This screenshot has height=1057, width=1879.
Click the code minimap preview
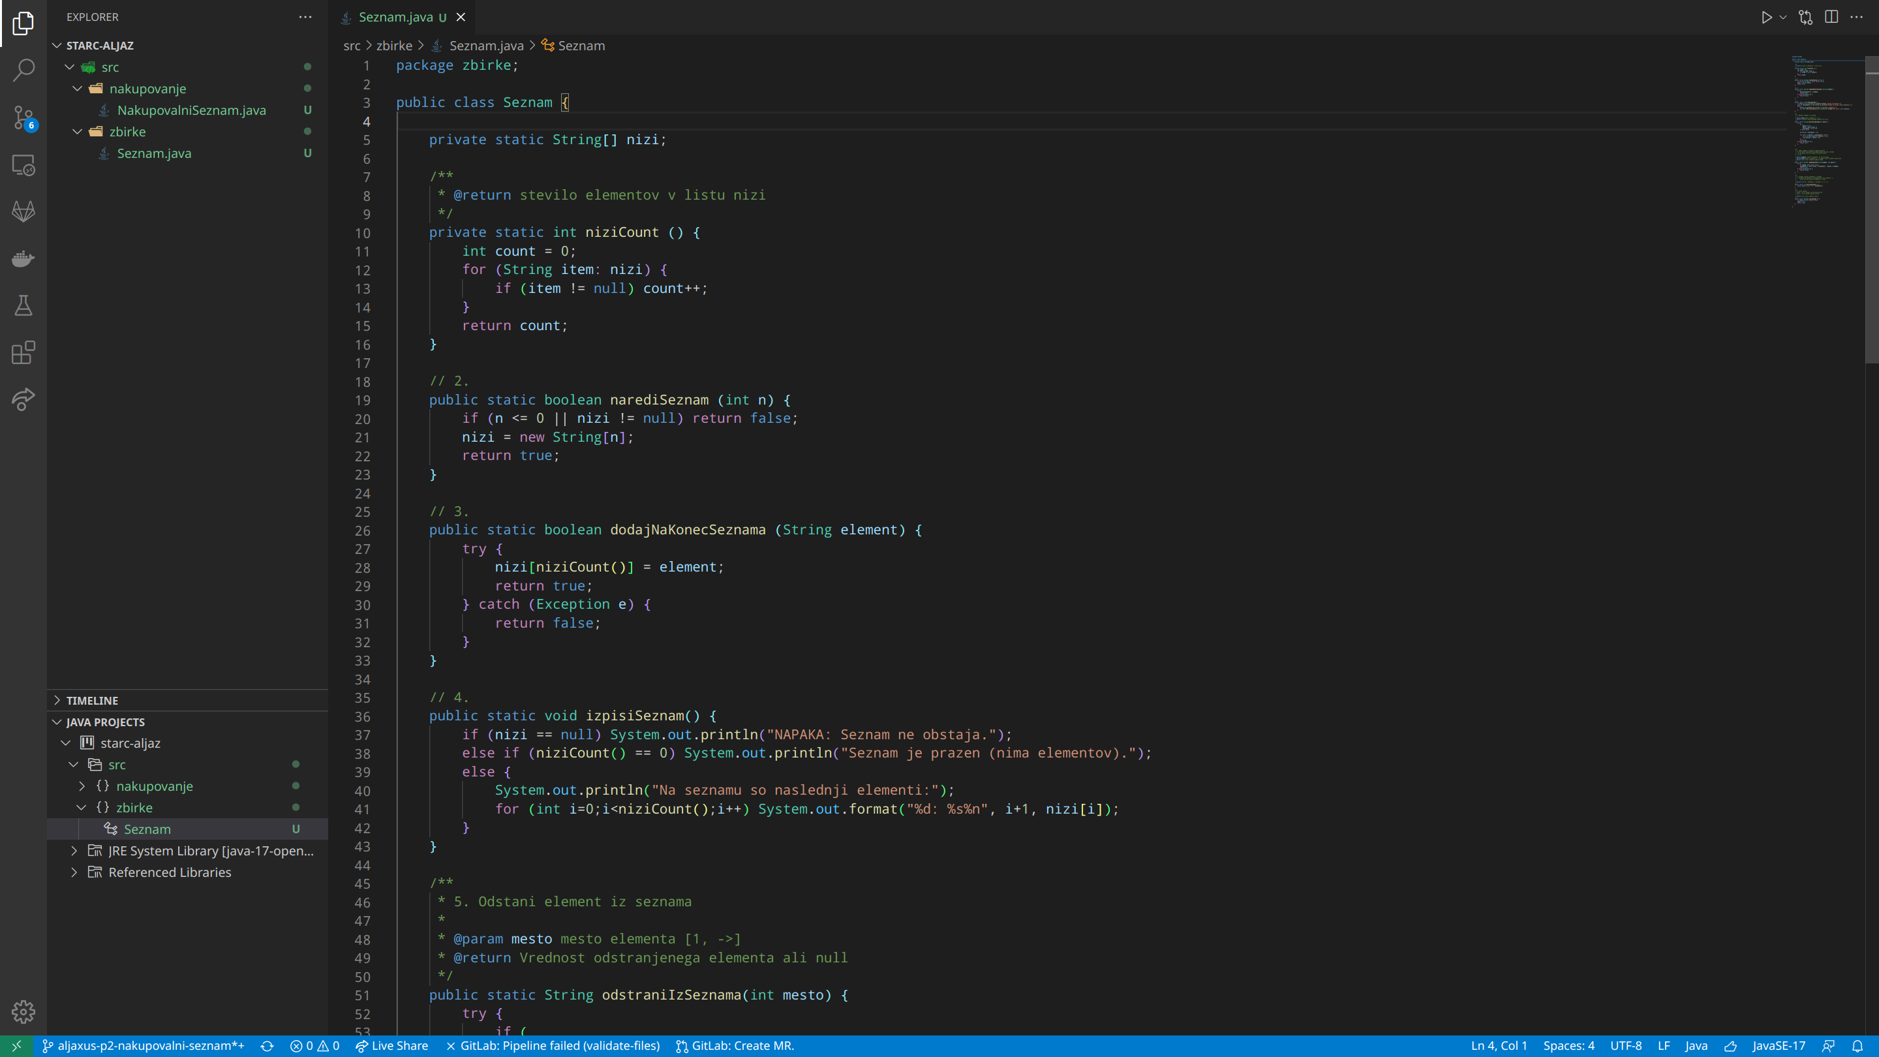pyautogui.click(x=1827, y=131)
